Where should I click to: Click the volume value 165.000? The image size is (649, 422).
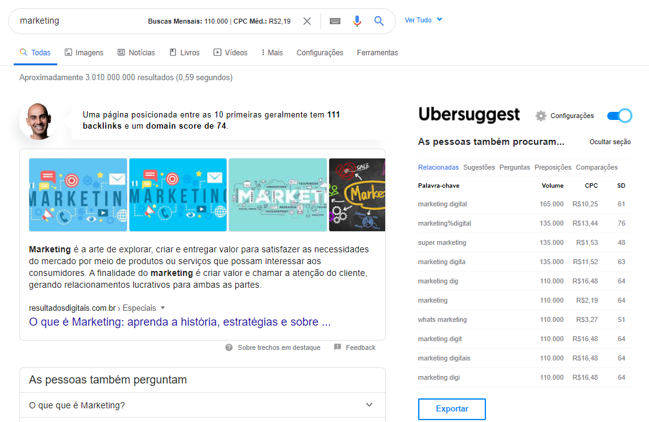pos(551,204)
